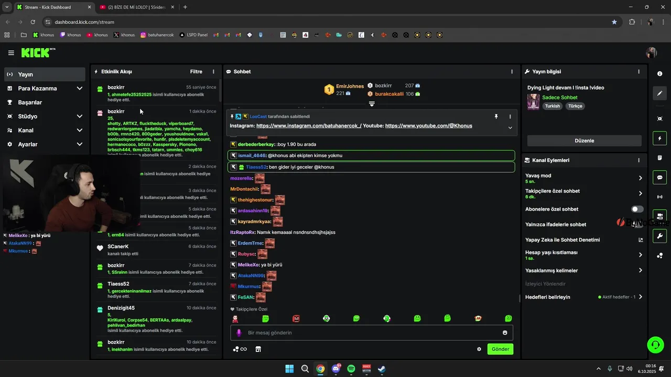Open pinned message three-dot options

(x=510, y=116)
